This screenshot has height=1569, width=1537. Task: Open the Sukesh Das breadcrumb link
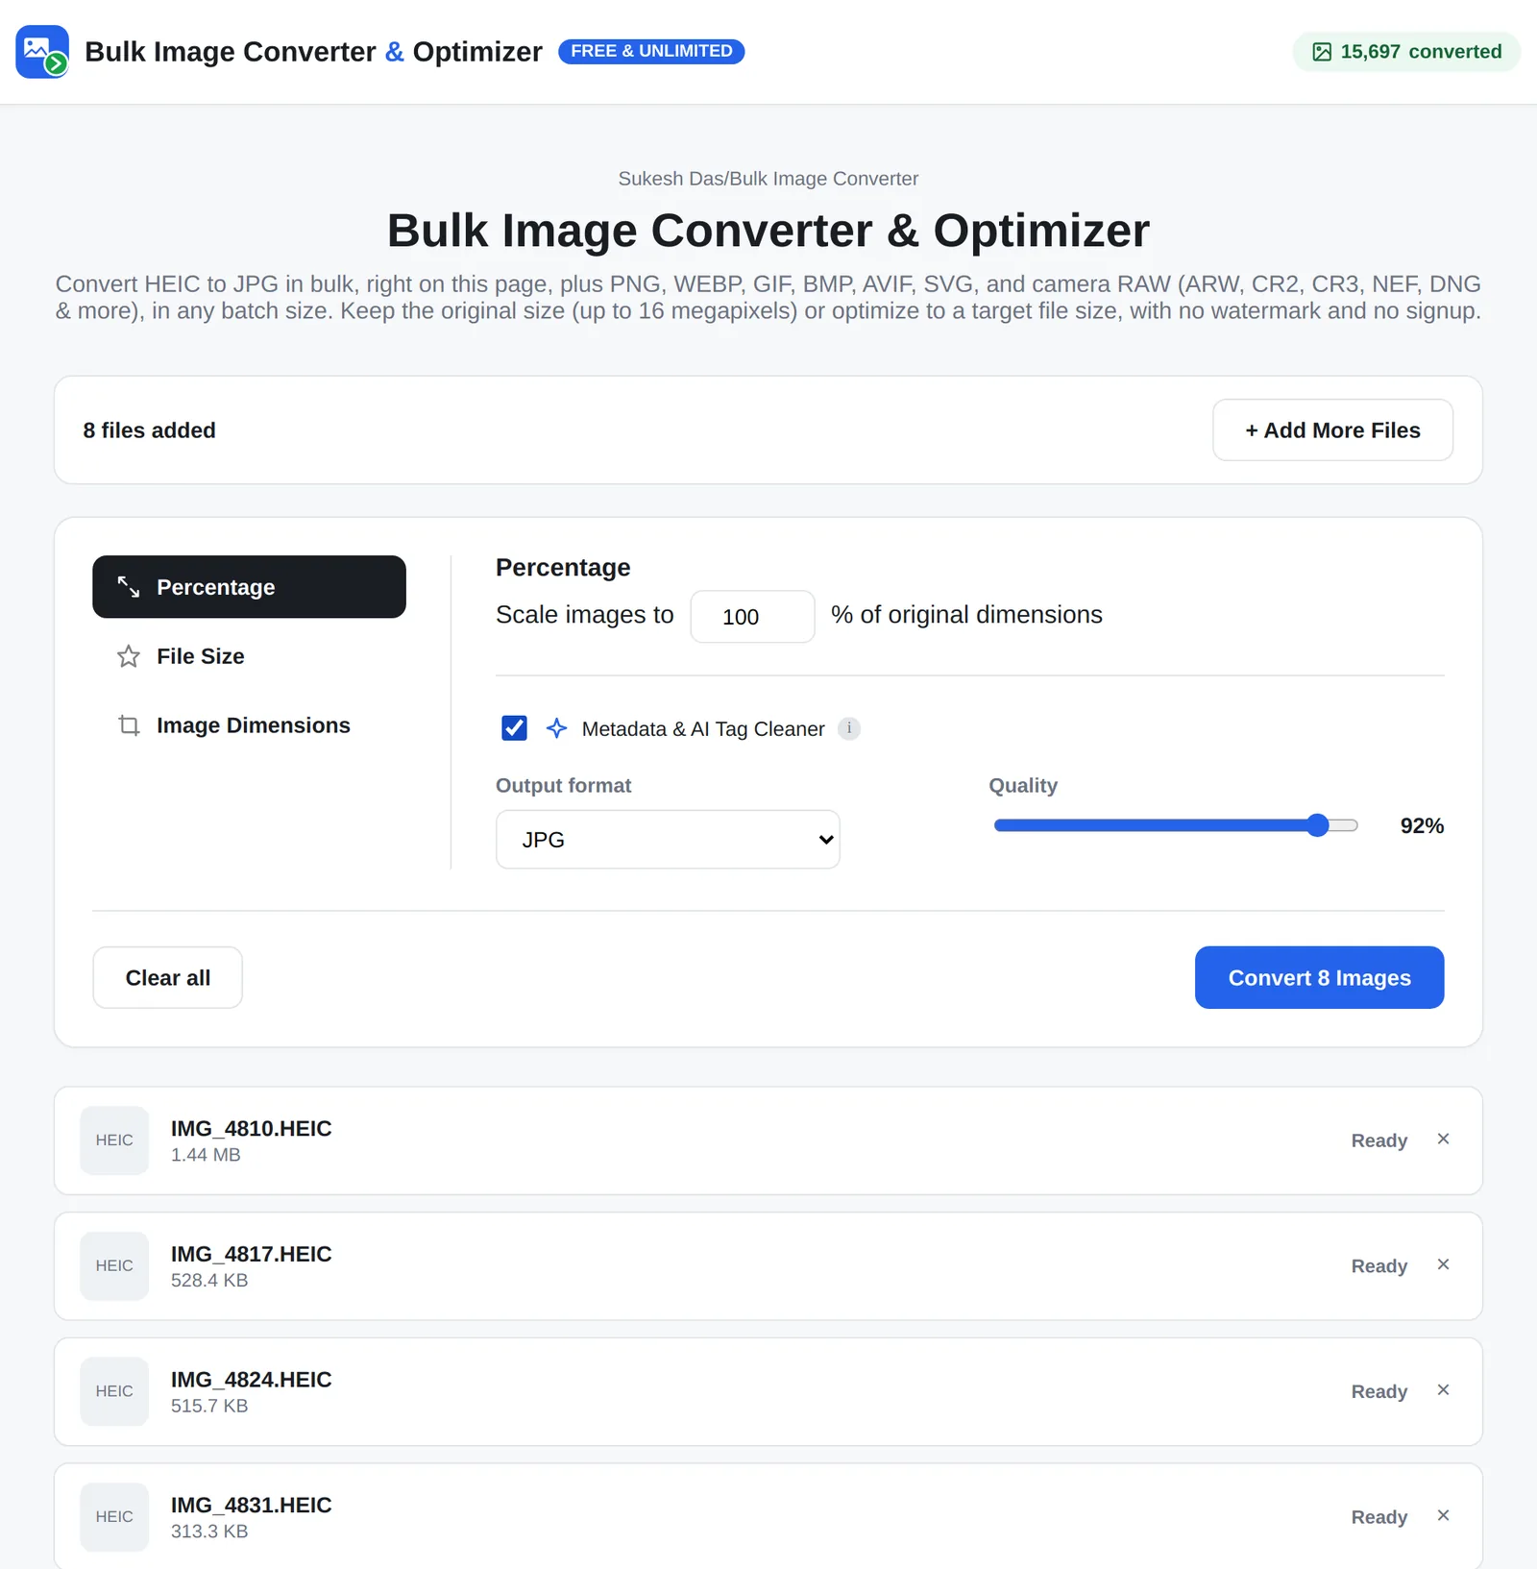click(671, 179)
